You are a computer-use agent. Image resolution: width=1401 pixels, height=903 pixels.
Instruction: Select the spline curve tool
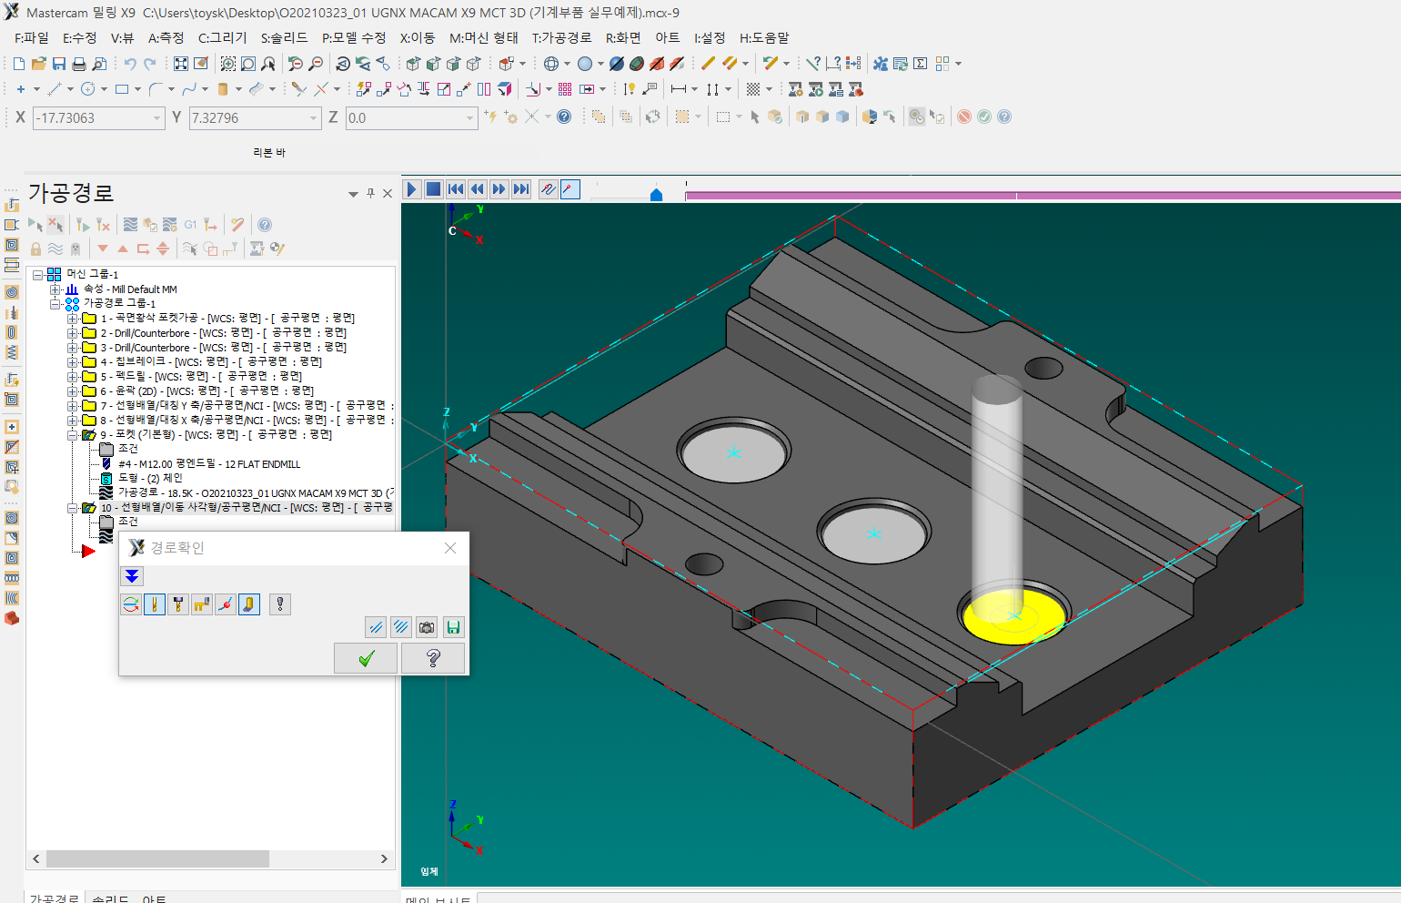click(189, 89)
